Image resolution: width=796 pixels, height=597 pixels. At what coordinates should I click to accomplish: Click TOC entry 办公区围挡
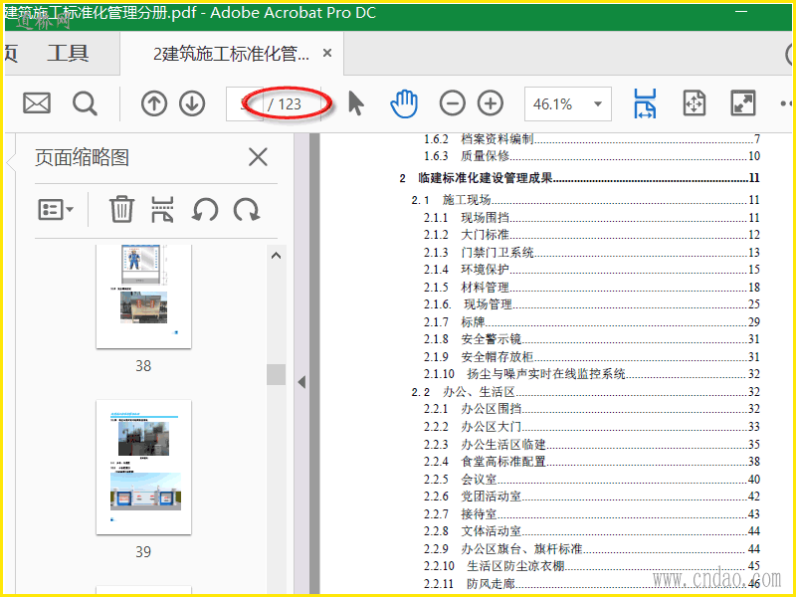click(x=592, y=409)
